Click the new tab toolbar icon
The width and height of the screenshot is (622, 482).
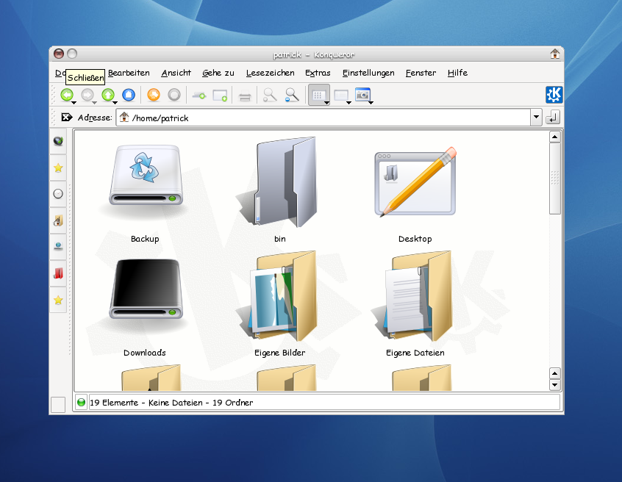[x=199, y=95]
